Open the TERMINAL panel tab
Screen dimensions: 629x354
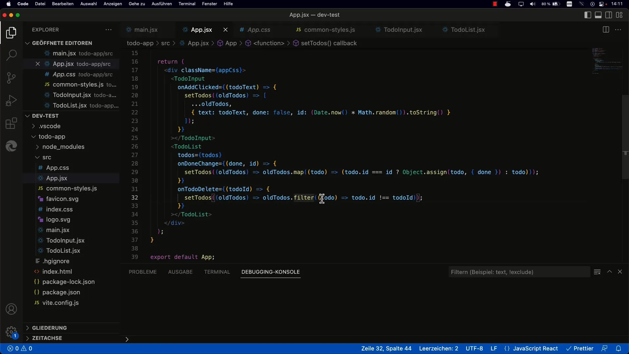point(217,272)
